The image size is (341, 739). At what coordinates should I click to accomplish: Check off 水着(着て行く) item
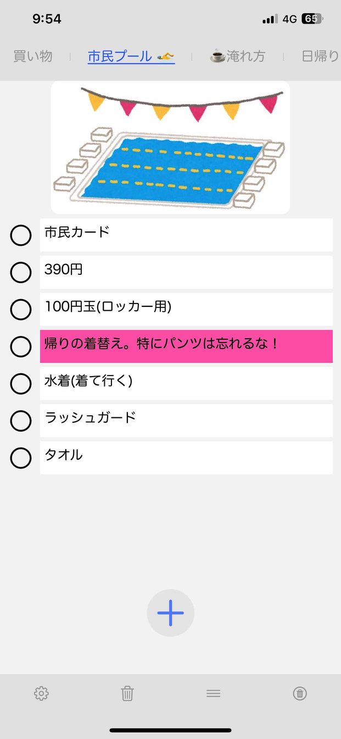click(x=21, y=384)
